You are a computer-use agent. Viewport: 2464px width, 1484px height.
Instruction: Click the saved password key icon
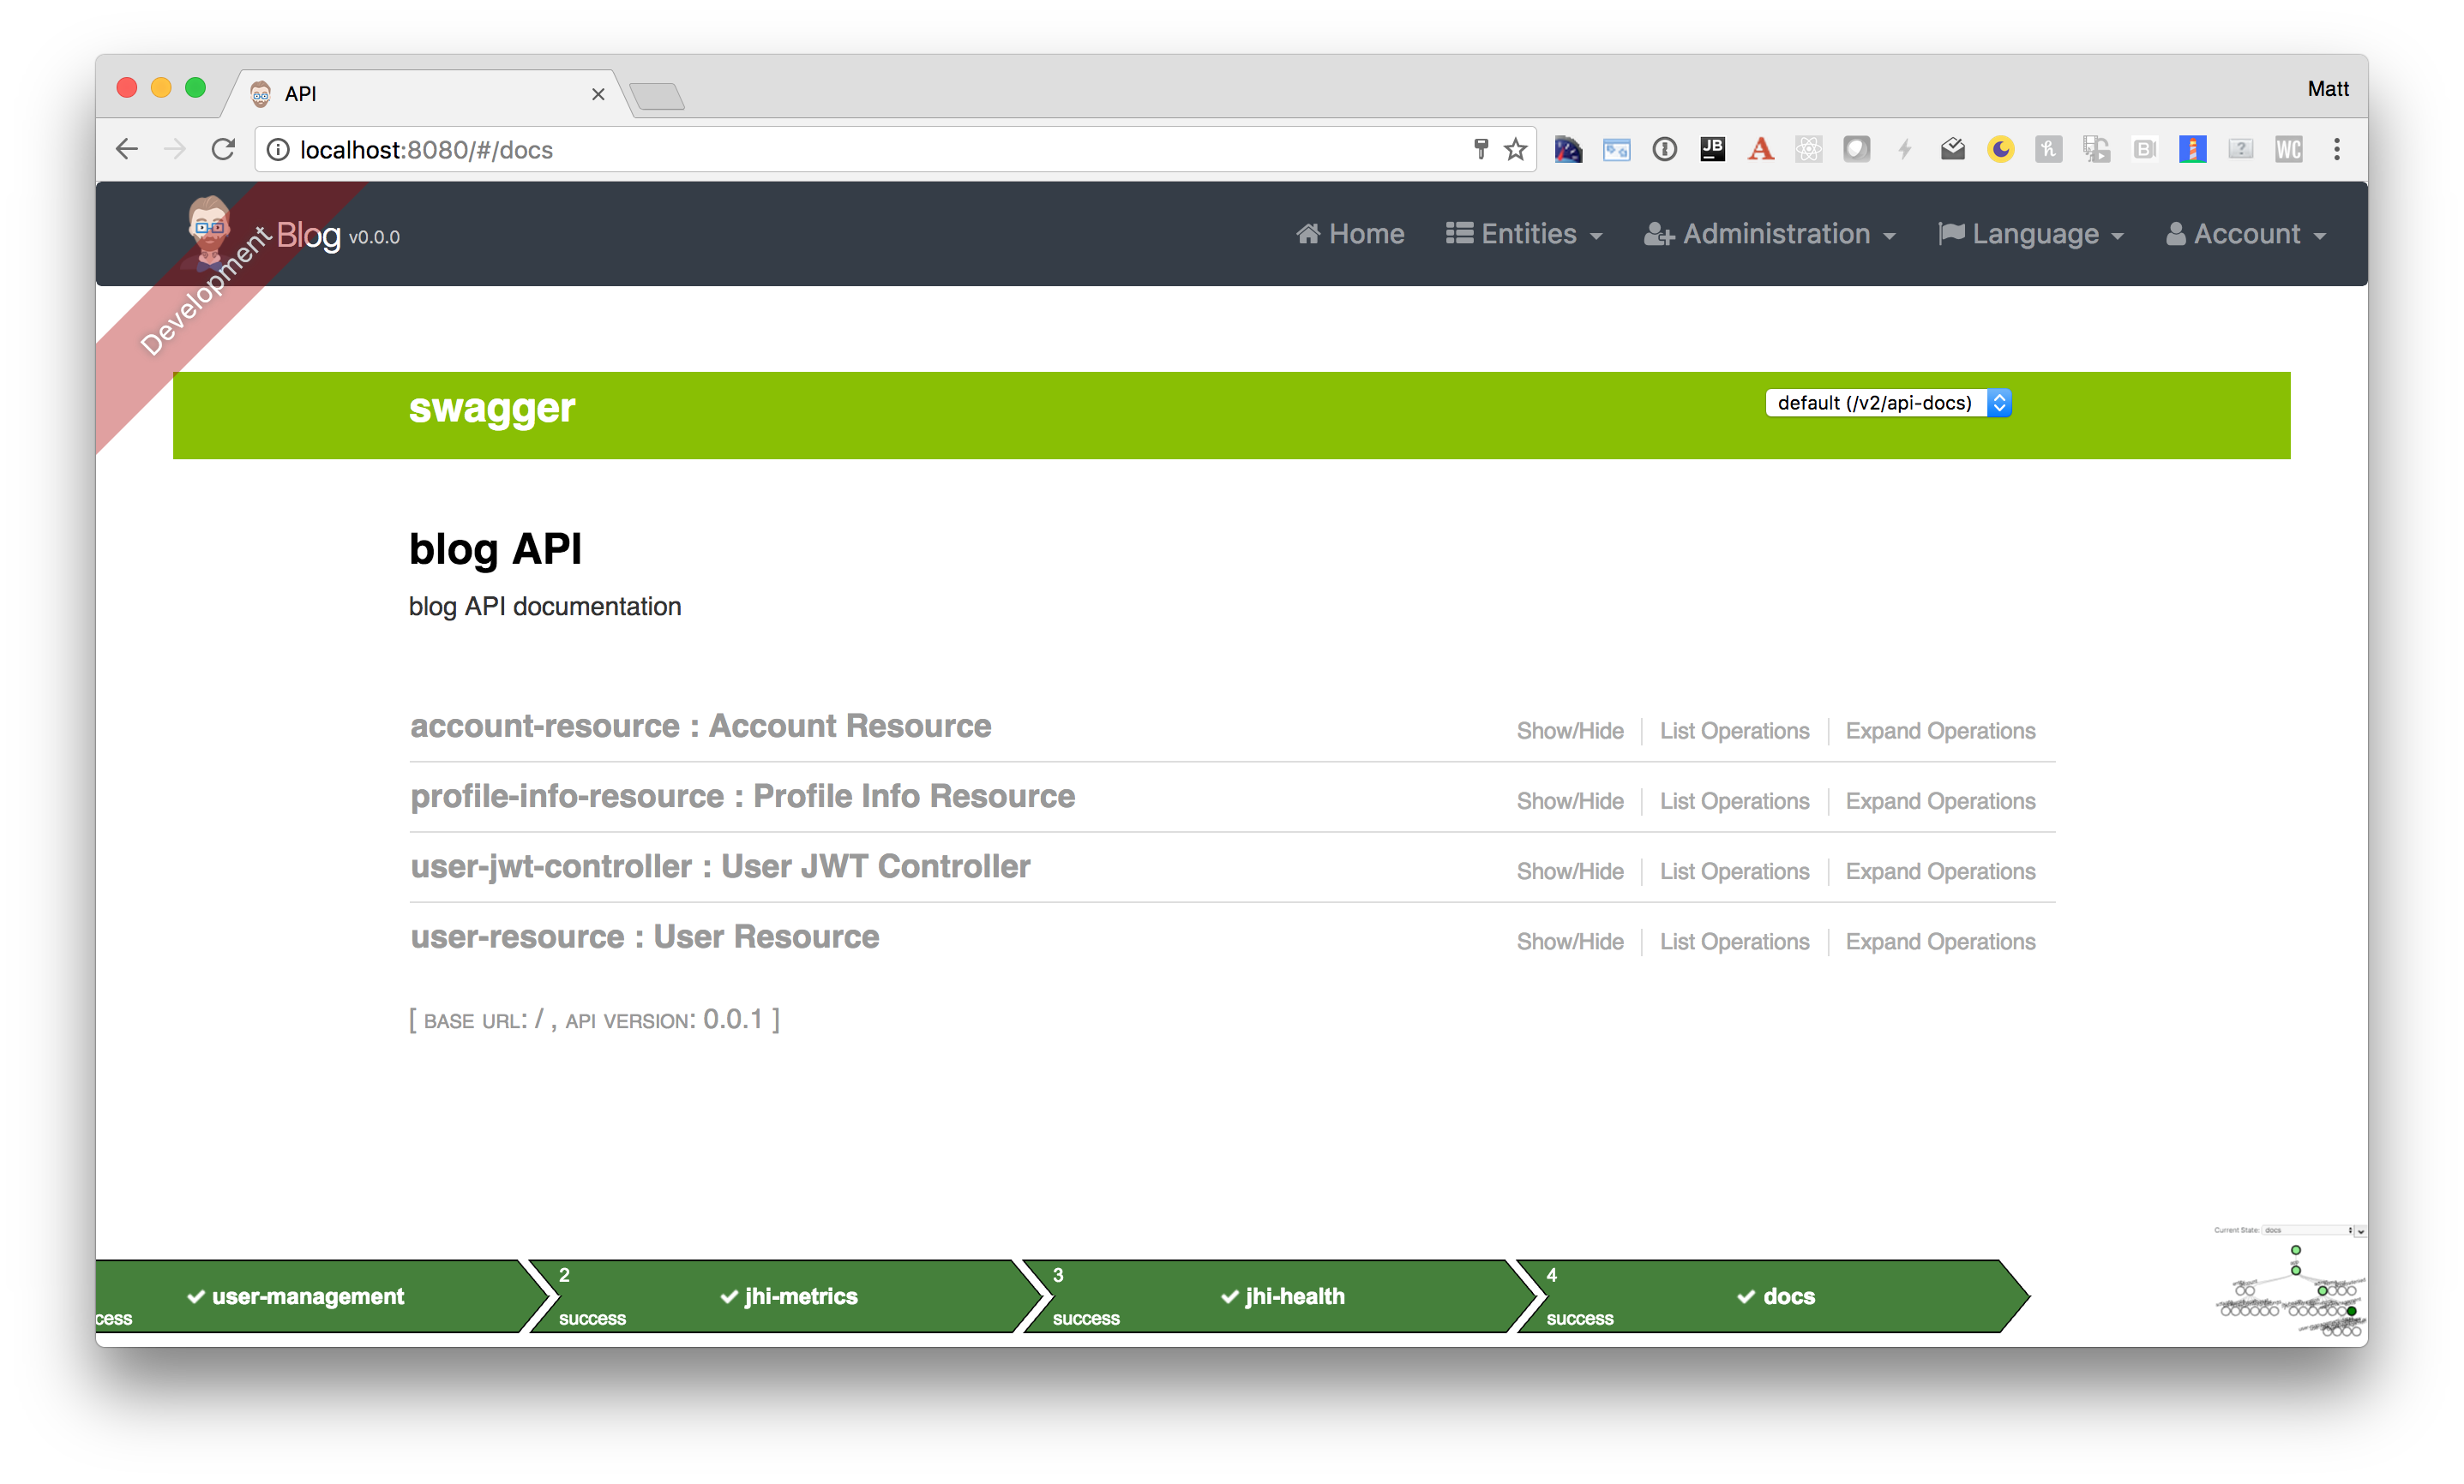tap(1481, 150)
